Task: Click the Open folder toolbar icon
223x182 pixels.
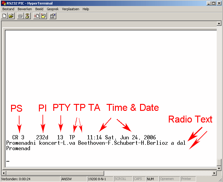Action: [x=11, y=16]
